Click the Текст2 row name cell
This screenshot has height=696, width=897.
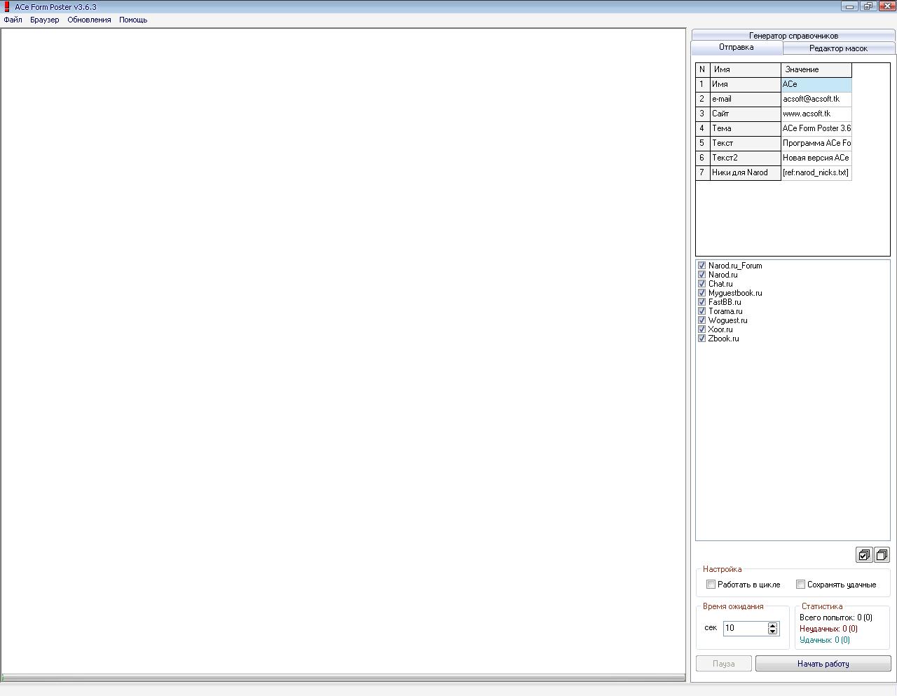pos(745,158)
